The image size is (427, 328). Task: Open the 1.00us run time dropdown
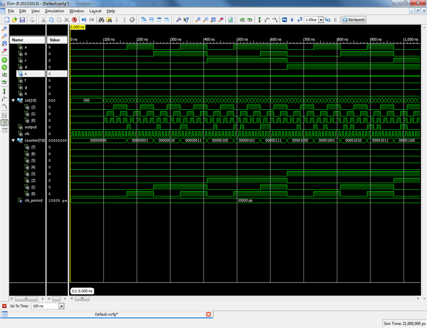[x=321, y=20]
